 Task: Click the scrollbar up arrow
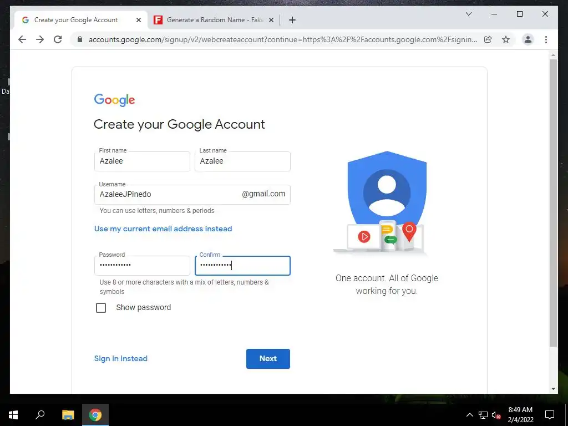(553, 55)
